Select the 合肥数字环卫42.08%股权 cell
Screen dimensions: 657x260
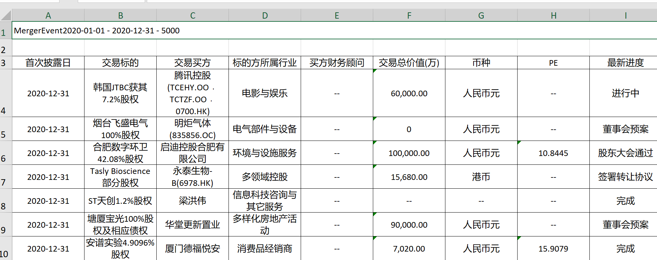pos(120,153)
